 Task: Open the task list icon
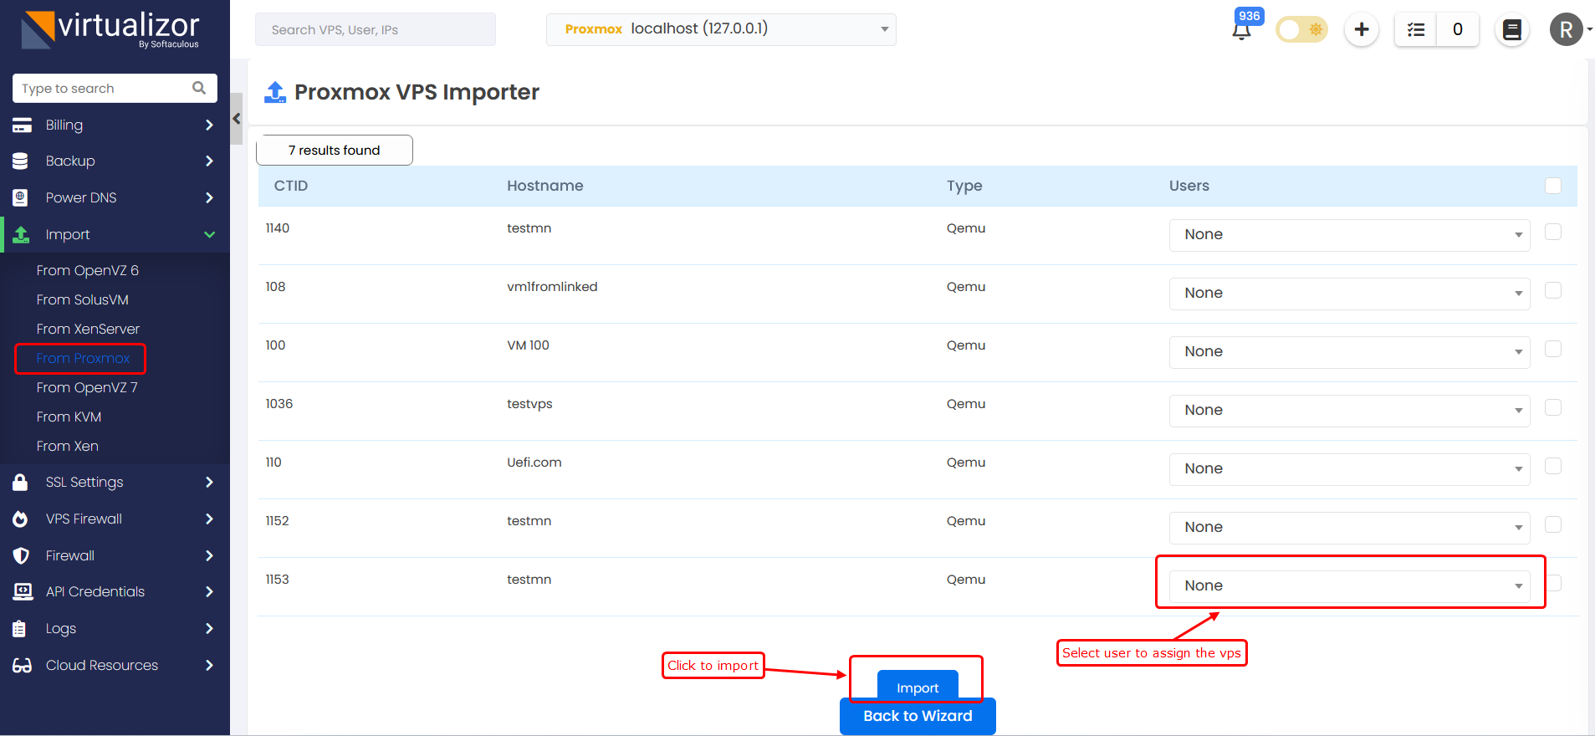1416,30
